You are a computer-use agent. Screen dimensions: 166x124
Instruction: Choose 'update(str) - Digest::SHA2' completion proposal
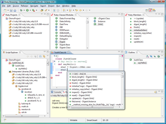(x=83, y=98)
